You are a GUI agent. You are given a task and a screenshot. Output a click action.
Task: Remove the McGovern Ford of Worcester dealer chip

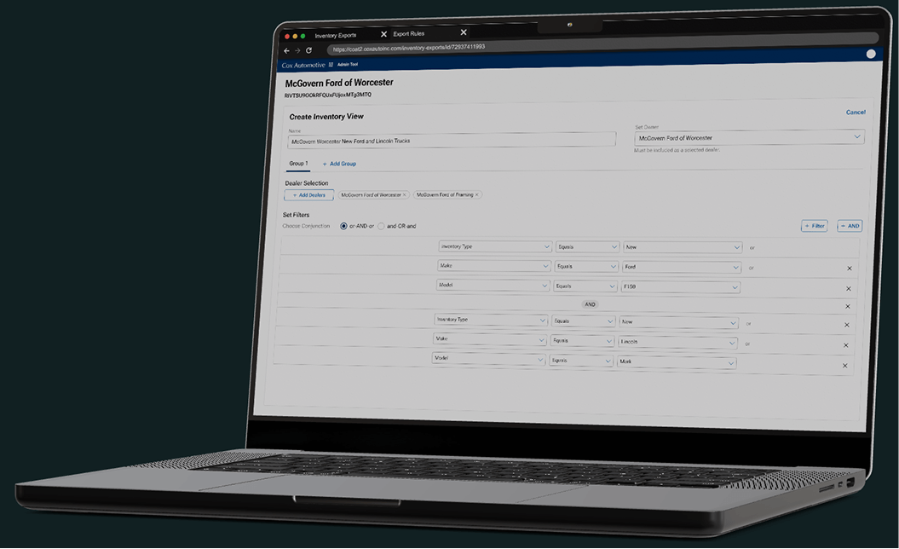[x=404, y=195]
